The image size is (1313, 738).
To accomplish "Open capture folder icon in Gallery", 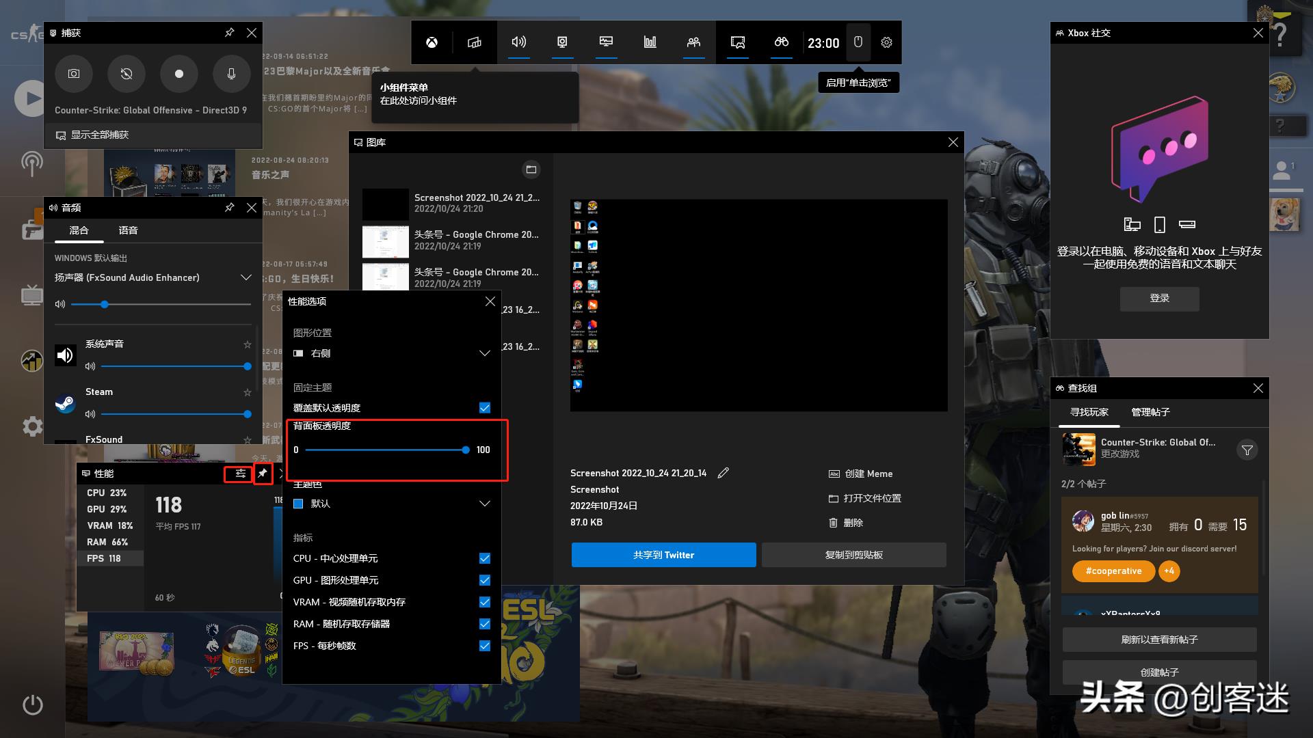I will click(x=531, y=169).
